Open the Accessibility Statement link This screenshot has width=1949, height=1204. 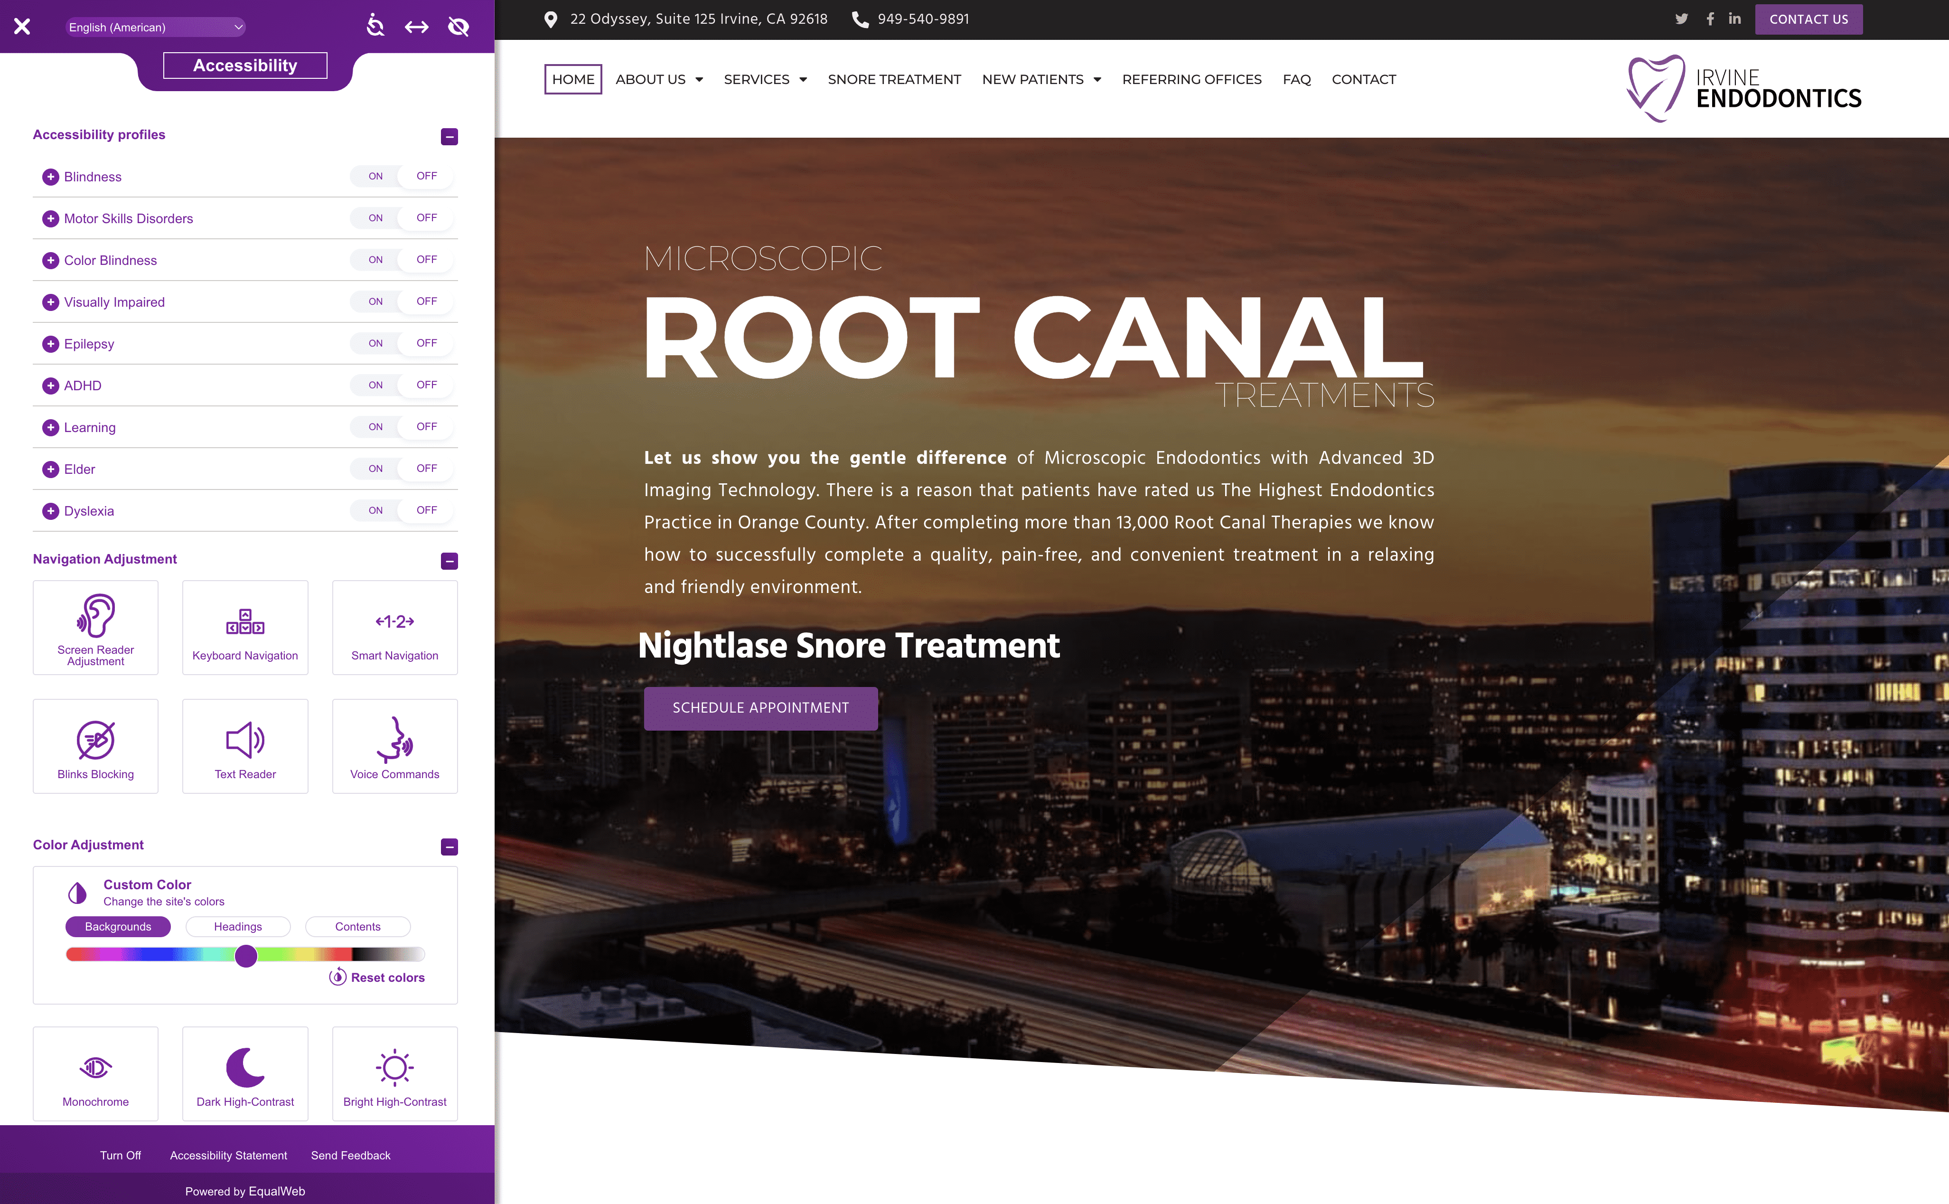click(228, 1156)
